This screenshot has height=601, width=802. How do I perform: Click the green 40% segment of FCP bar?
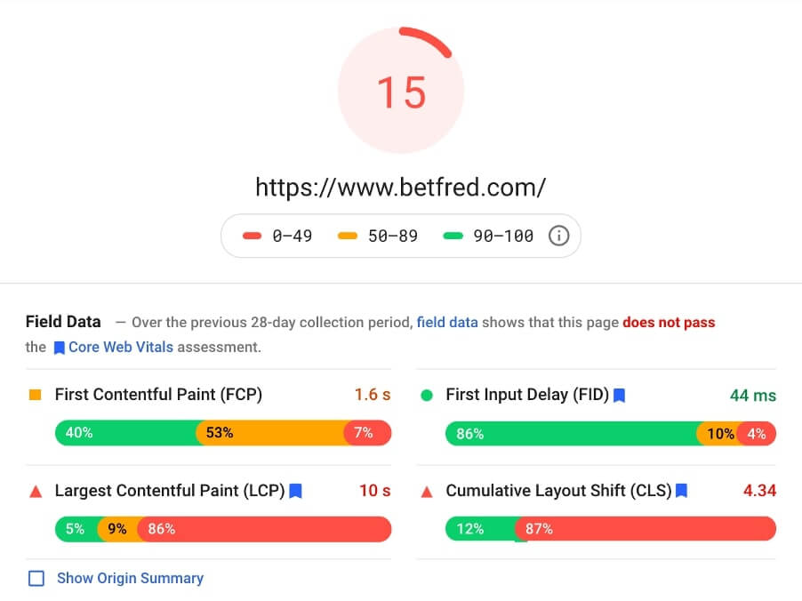pyautogui.click(x=126, y=433)
